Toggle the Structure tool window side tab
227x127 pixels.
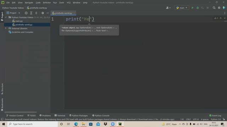pos(2,89)
